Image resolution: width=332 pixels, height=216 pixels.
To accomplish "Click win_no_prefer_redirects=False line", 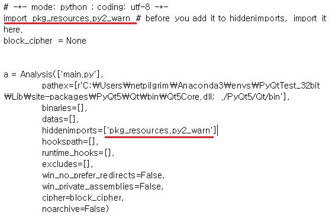I will pos(104,175).
